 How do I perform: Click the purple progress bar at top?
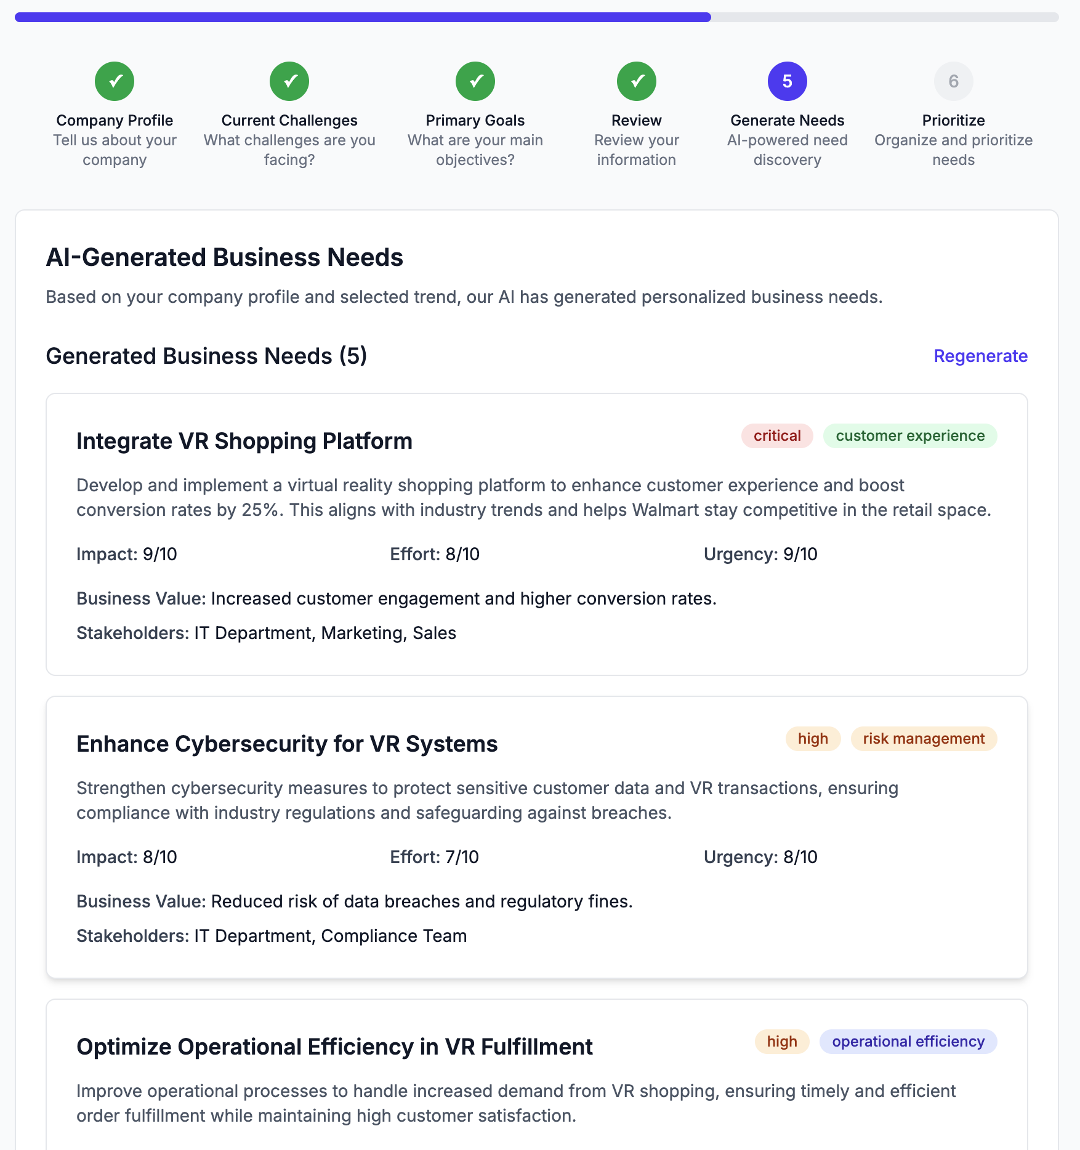363,17
